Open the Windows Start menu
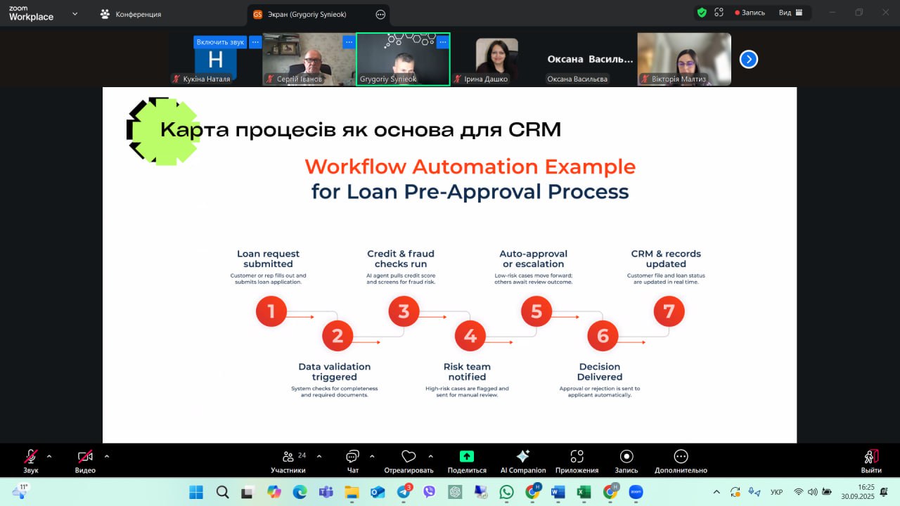The width and height of the screenshot is (900, 506). pyautogui.click(x=196, y=492)
